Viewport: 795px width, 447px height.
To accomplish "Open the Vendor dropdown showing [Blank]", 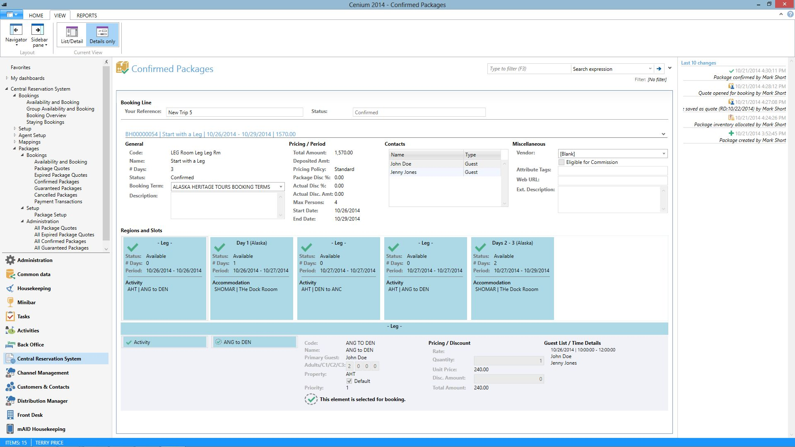I will (662, 154).
